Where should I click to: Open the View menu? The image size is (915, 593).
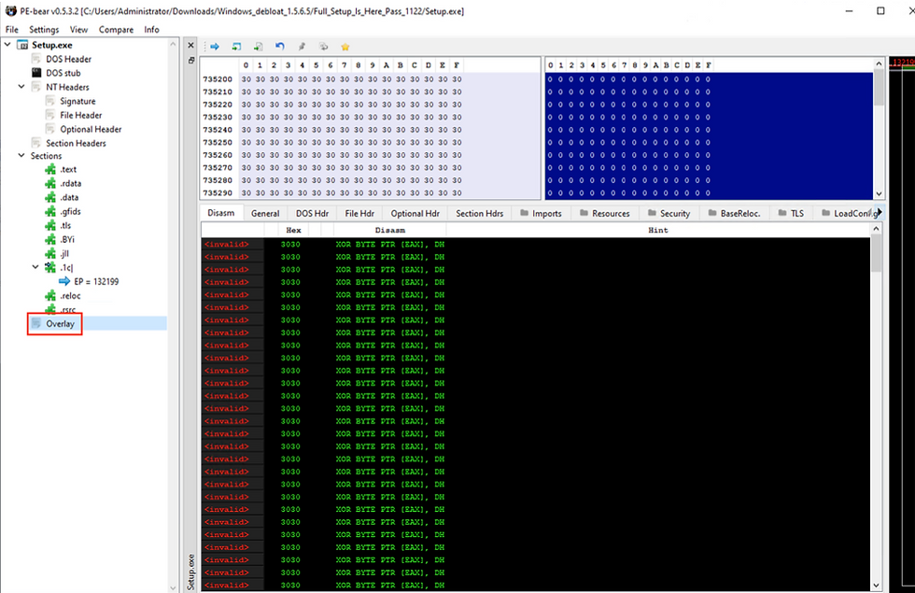[x=78, y=29]
